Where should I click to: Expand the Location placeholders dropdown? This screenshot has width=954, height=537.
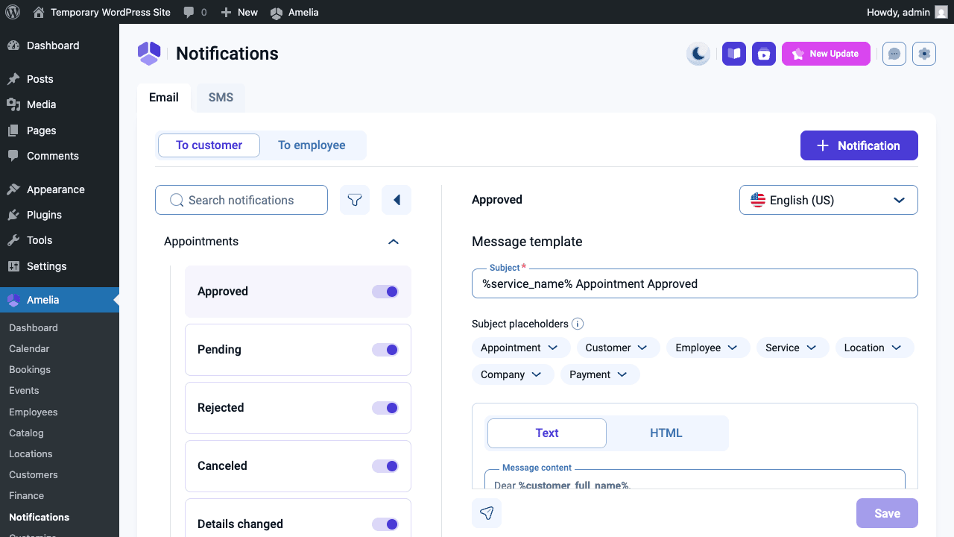(874, 348)
